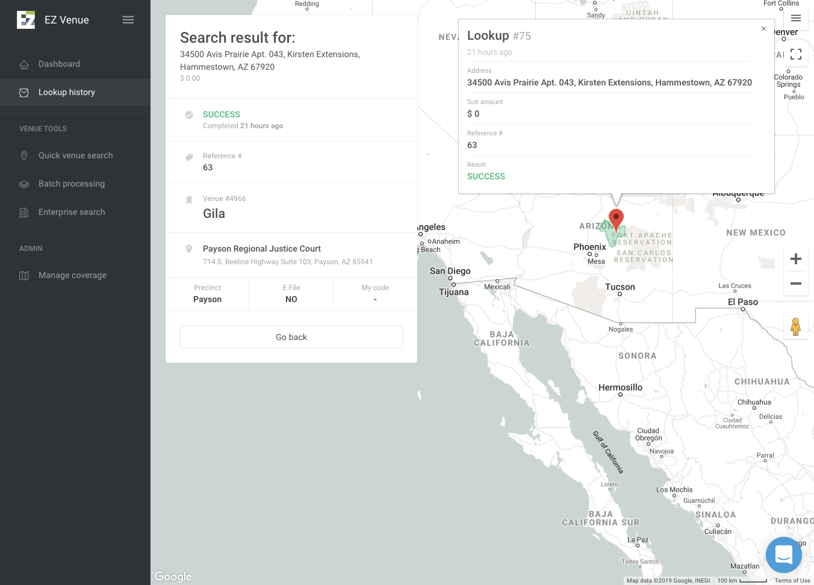Screen dimensions: 814x585
Task: Open the Dashboard page
Action: [x=59, y=64]
